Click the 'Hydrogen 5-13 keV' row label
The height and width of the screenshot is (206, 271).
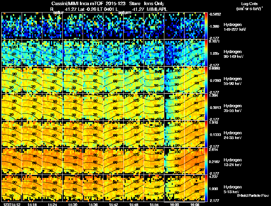(233, 189)
